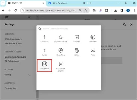This screenshot has height=100, width=137.
Task: Go forward in browser history
Action: [9, 10]
